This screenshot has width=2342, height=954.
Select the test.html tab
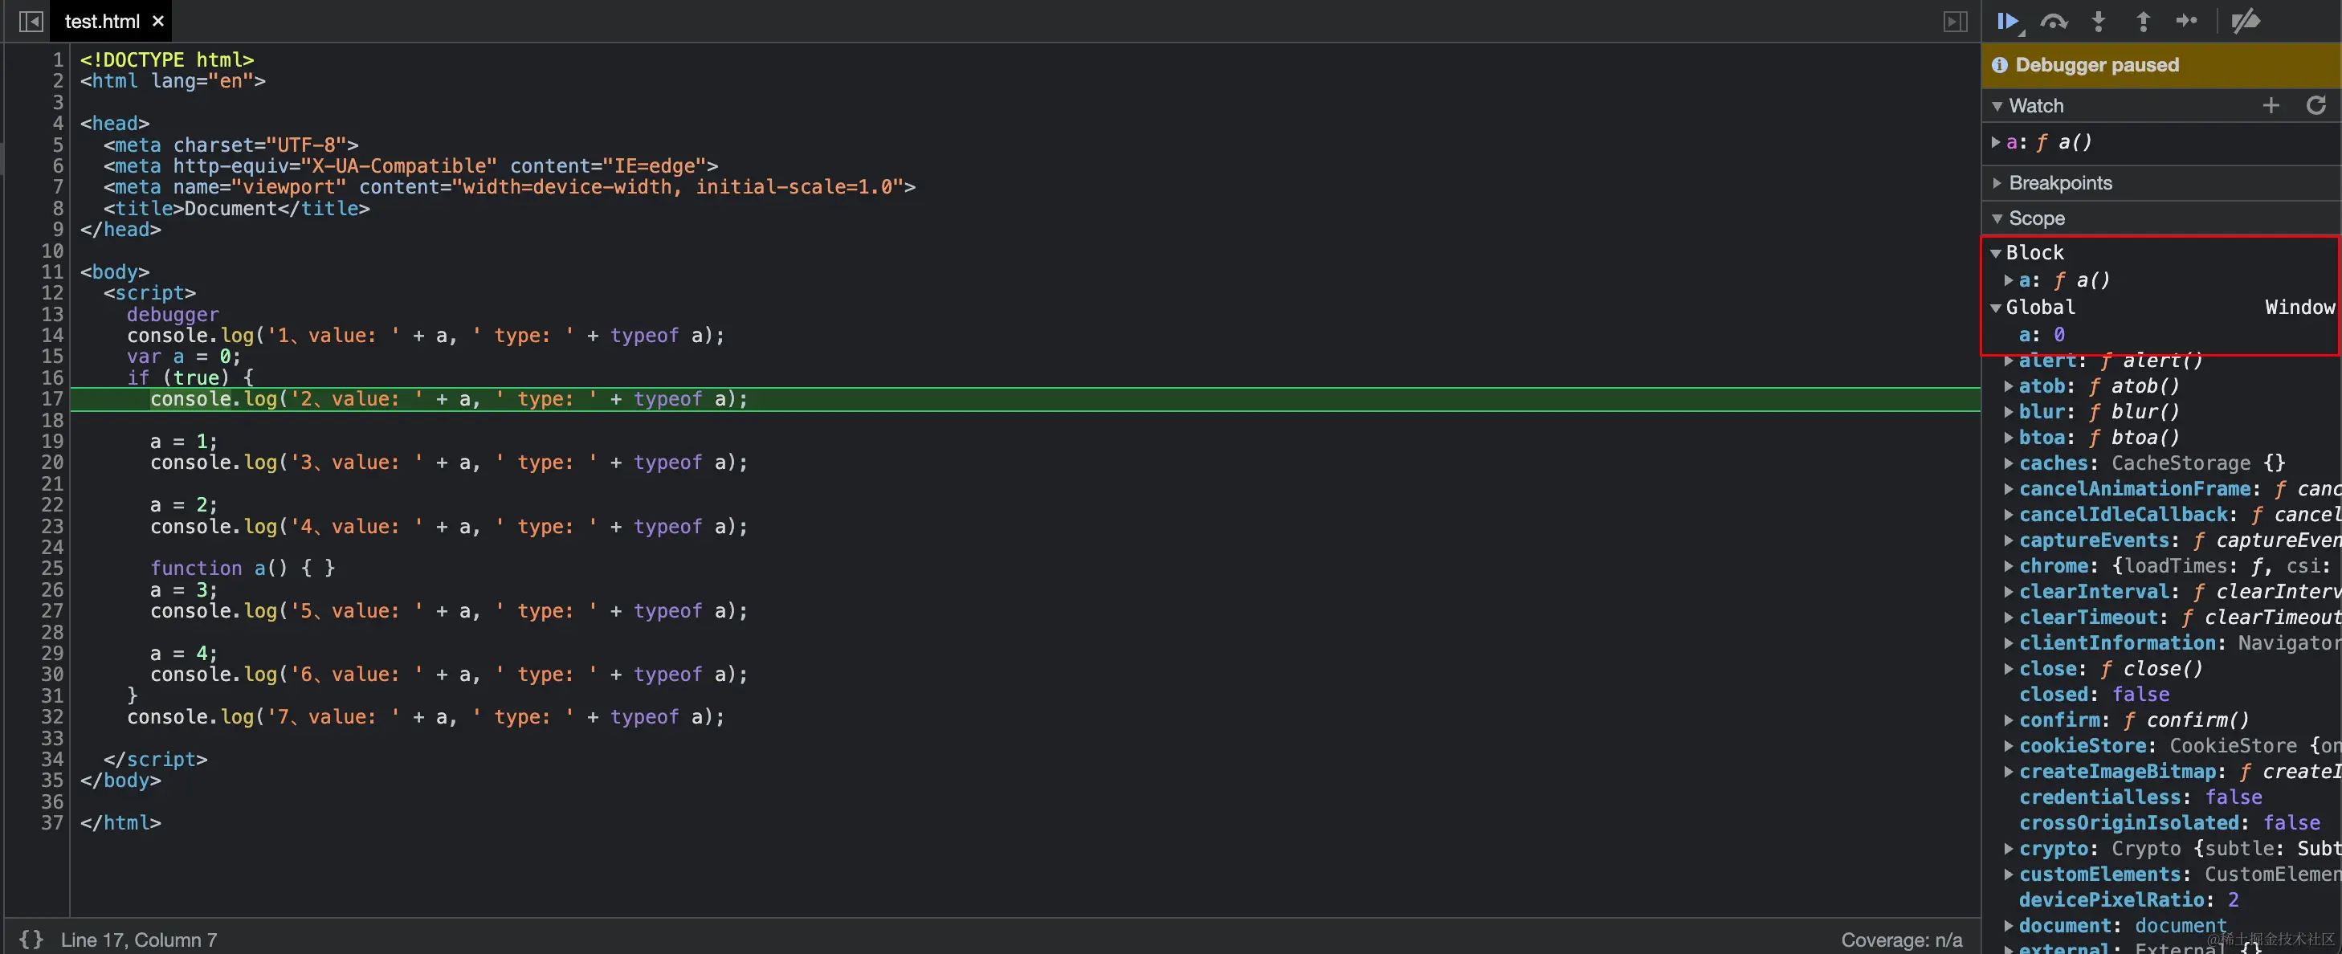[102, 21]
